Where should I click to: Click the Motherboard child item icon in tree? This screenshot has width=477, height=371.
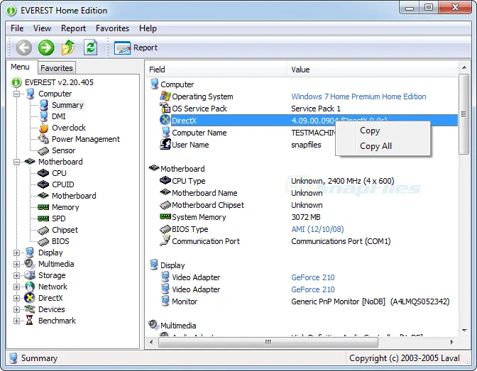(43, 196)
